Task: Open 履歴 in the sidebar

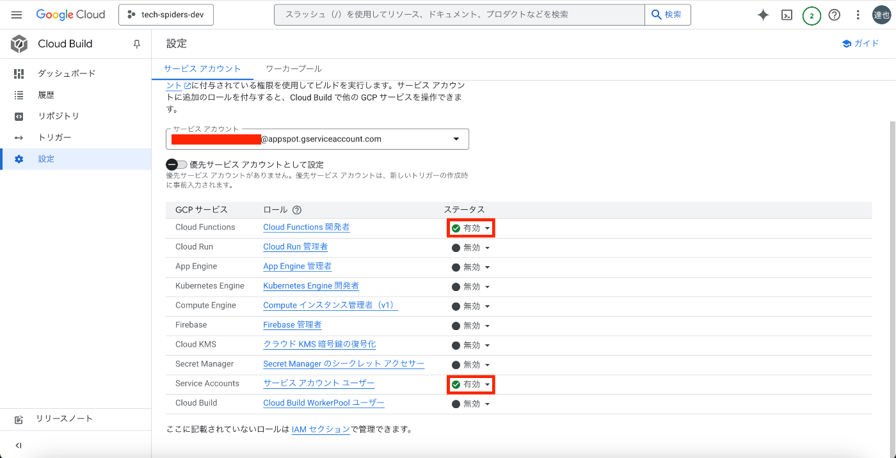Action: (76, 95)
